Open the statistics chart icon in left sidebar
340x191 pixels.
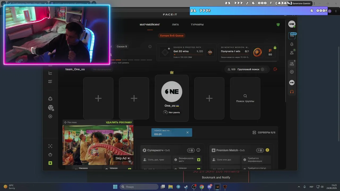(50, 73)
